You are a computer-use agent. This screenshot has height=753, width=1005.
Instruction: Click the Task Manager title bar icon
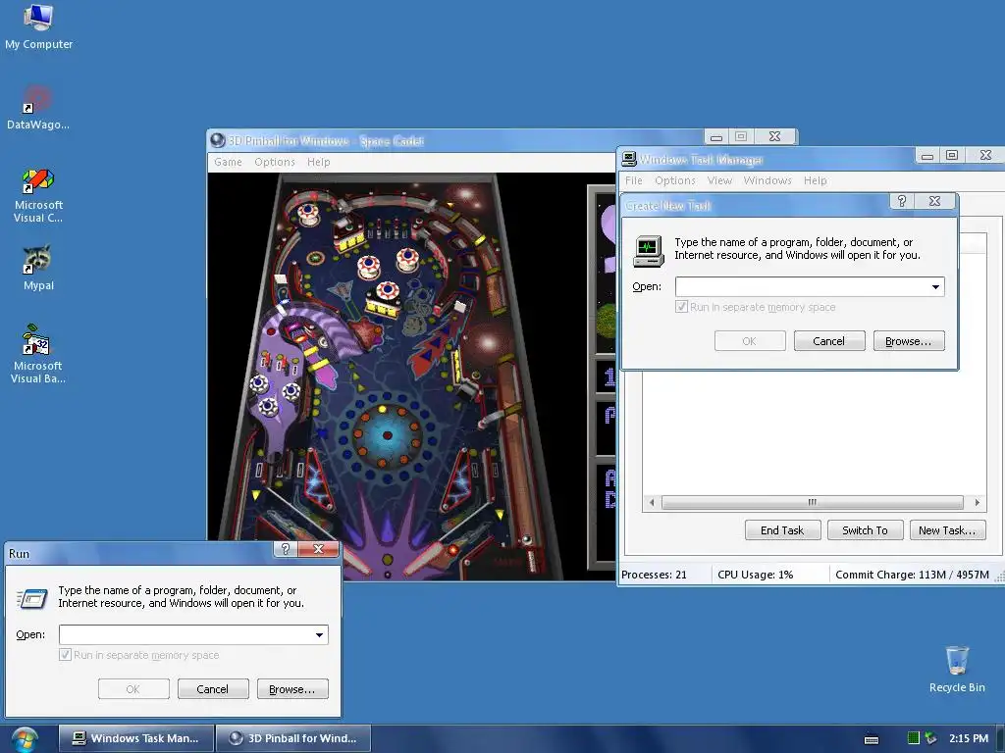[629, 159]
